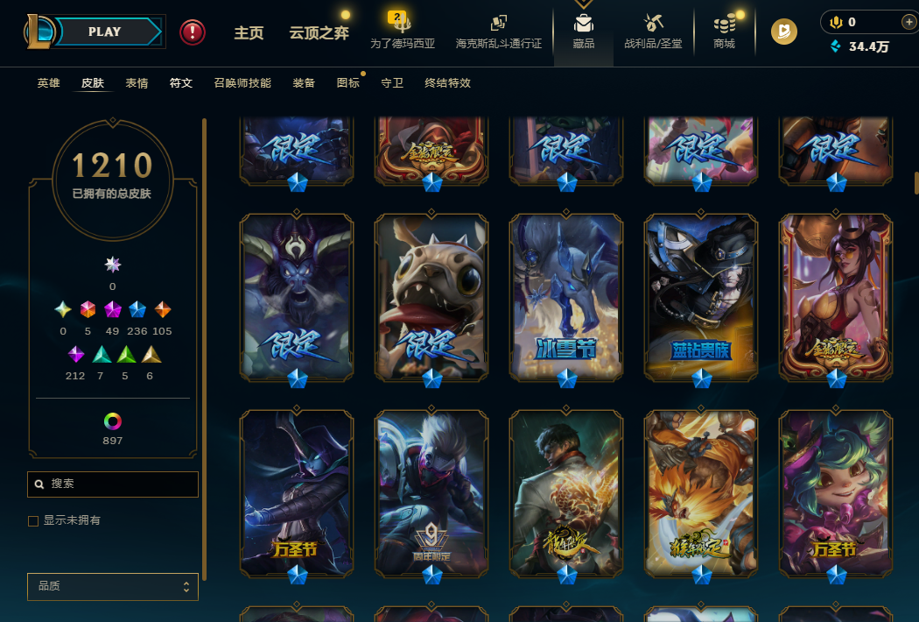This screenshot has height=622, width=919.
Task: Open the 藏品 collection backpack icon
Action: coord(583,24)
